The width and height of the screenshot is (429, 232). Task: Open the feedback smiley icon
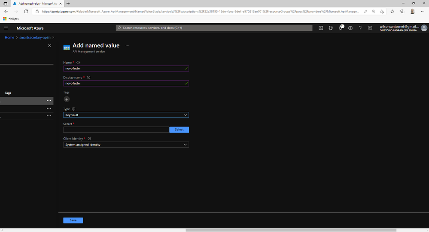[370, 28]
